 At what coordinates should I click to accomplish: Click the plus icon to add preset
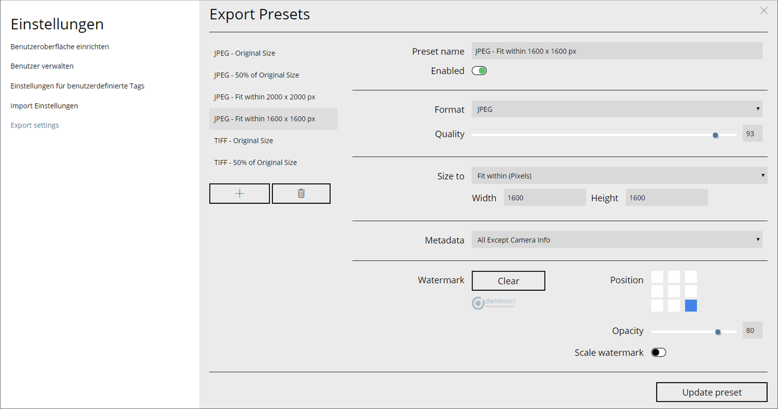point(239,193)
